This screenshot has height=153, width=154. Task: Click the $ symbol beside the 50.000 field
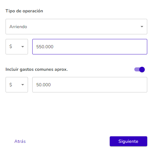pos(11,85)
